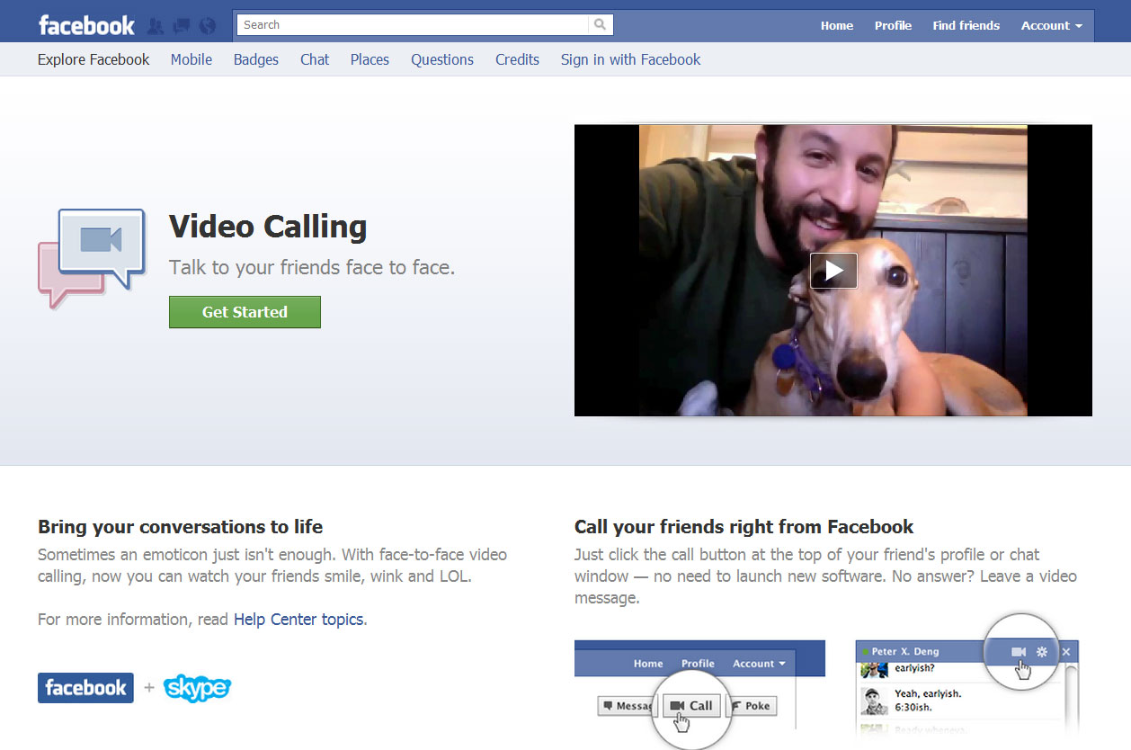
Task: Open the Badges tab
Action: click(x=256, y=59)
